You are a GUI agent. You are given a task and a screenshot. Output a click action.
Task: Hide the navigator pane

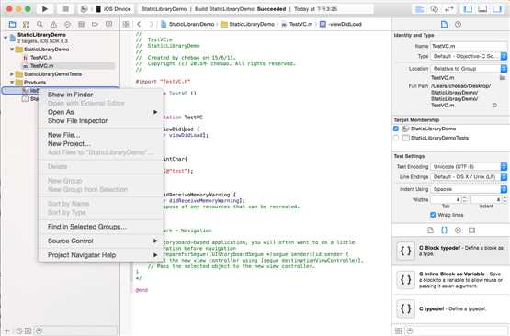pyautogui.click(x=468, y=9)
